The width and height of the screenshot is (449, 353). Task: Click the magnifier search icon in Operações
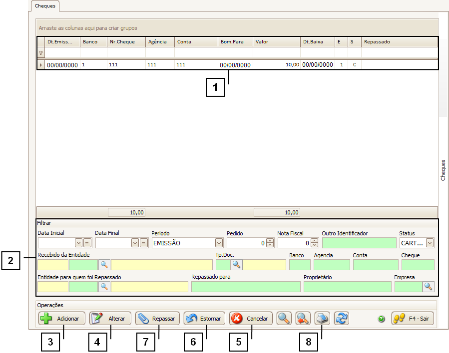(x=284, y=319)
